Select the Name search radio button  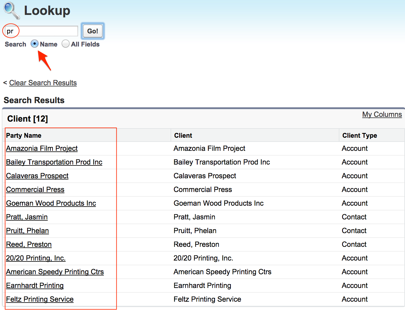click(34, 44)
